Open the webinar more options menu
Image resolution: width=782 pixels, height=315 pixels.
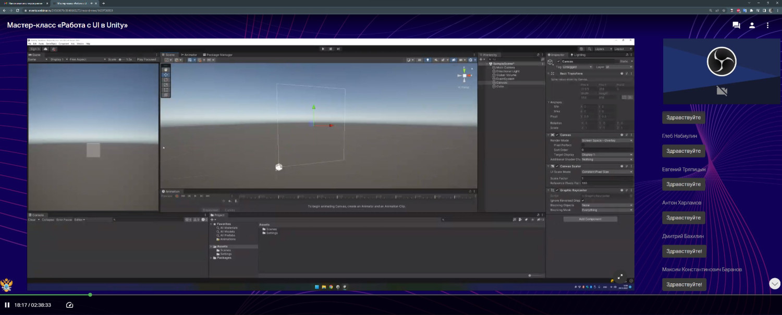pyautogui.click(x=767, y=25)
